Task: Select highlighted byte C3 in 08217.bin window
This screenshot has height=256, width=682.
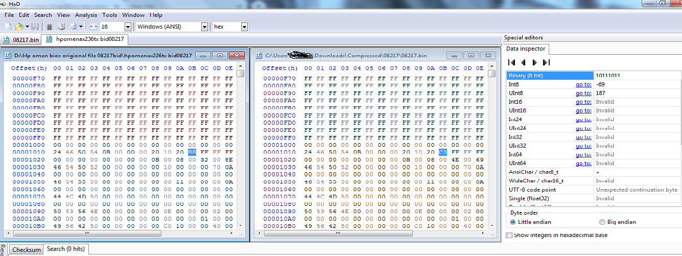Action: click(x=443, y=152)
